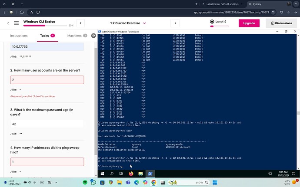Open the Tasks tab
Image resolution: width=300 pixels, height=187 pixels.
[47, 36]
